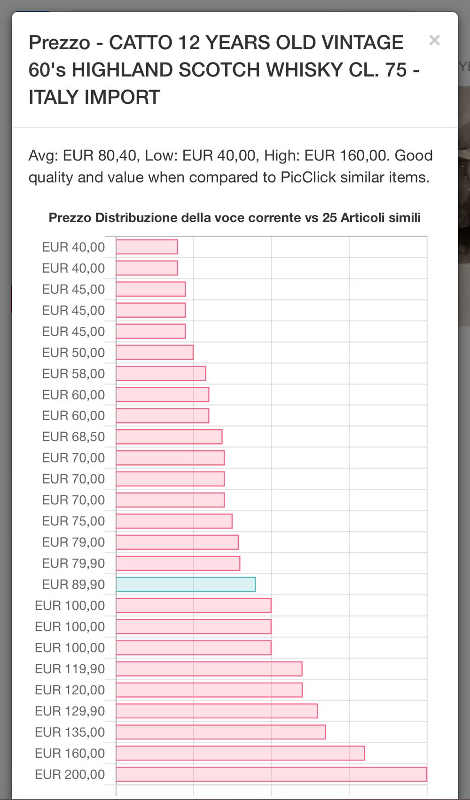
Task: Select the EUR 135,00 price bar
Action: (x=221, y=732)
